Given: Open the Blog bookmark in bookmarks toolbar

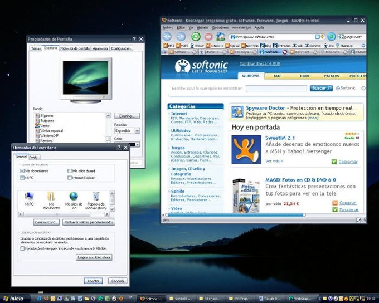Looking at the screenshot, I should coord(265,46).
